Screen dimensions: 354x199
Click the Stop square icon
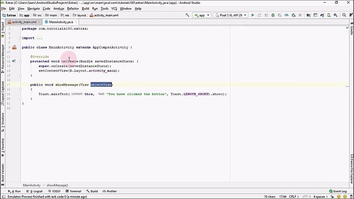(x=300, y=15)
